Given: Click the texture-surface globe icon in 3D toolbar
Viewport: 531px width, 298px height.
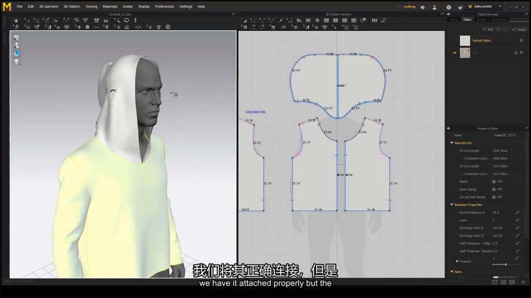Looking at the screenshot, I should 168,27.
